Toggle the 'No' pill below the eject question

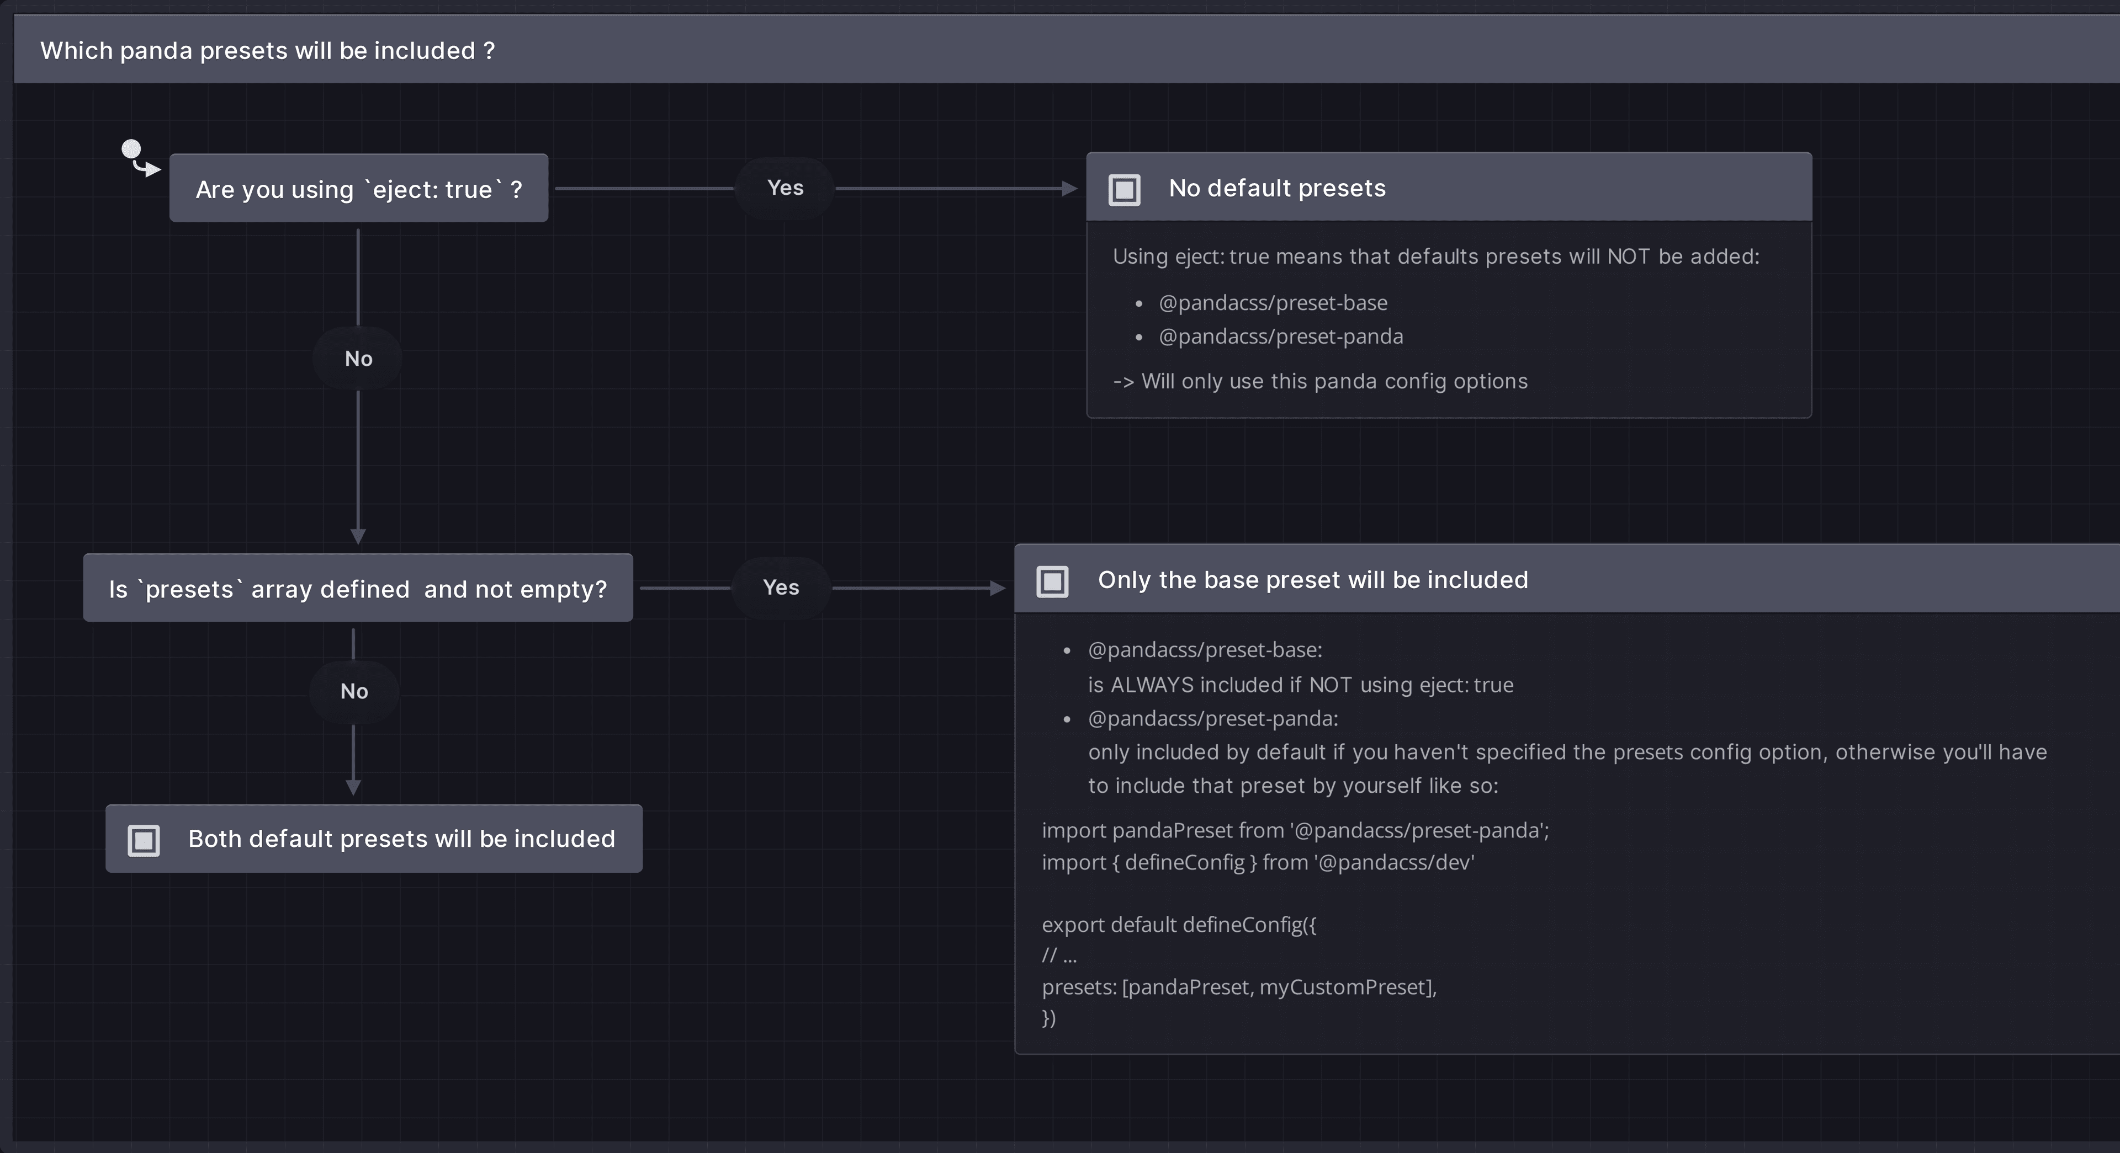pos(357,357)
